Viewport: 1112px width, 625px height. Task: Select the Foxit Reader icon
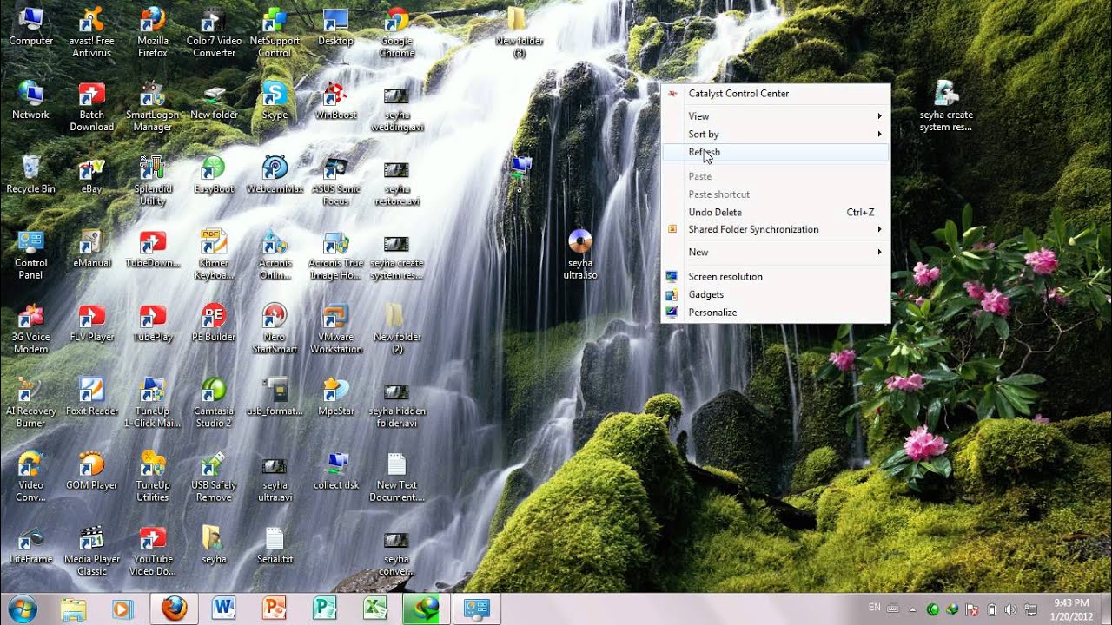[91, 396]
